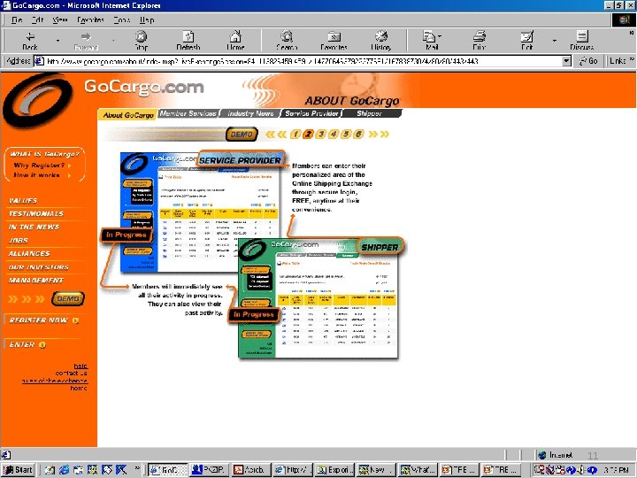This screenshot has height=478, width=637.
Task: Open the Help menu
Action: [x=147, y=19]
